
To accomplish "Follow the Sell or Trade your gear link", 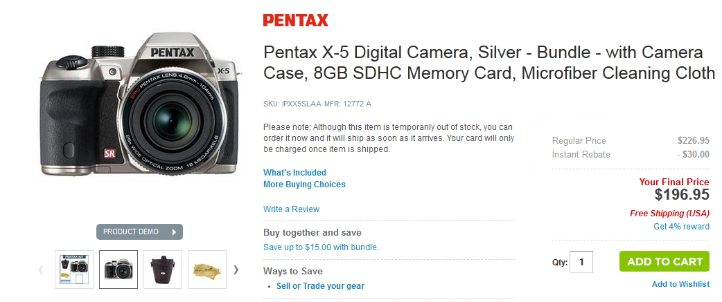I will [320, 286].
